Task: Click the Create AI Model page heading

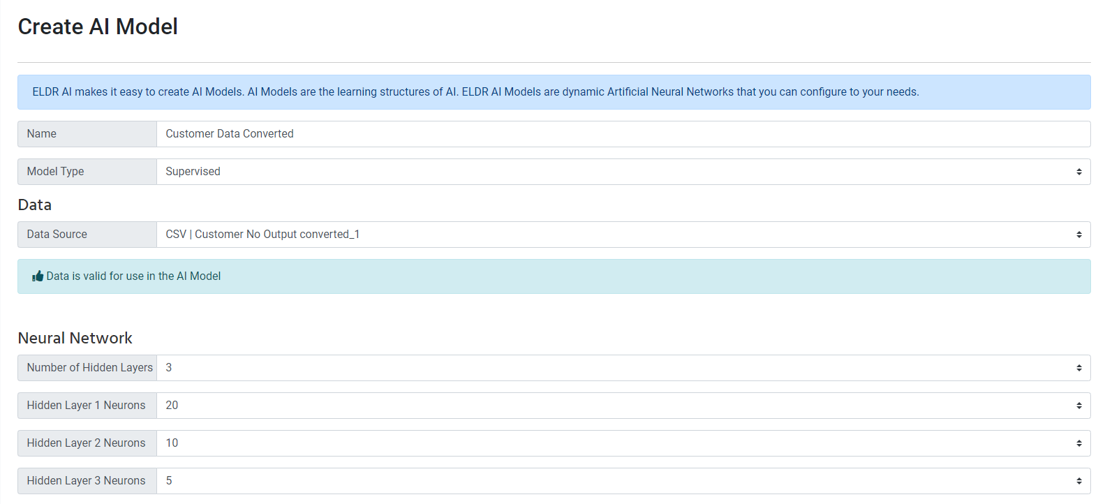Action: (x=98, y=27)
